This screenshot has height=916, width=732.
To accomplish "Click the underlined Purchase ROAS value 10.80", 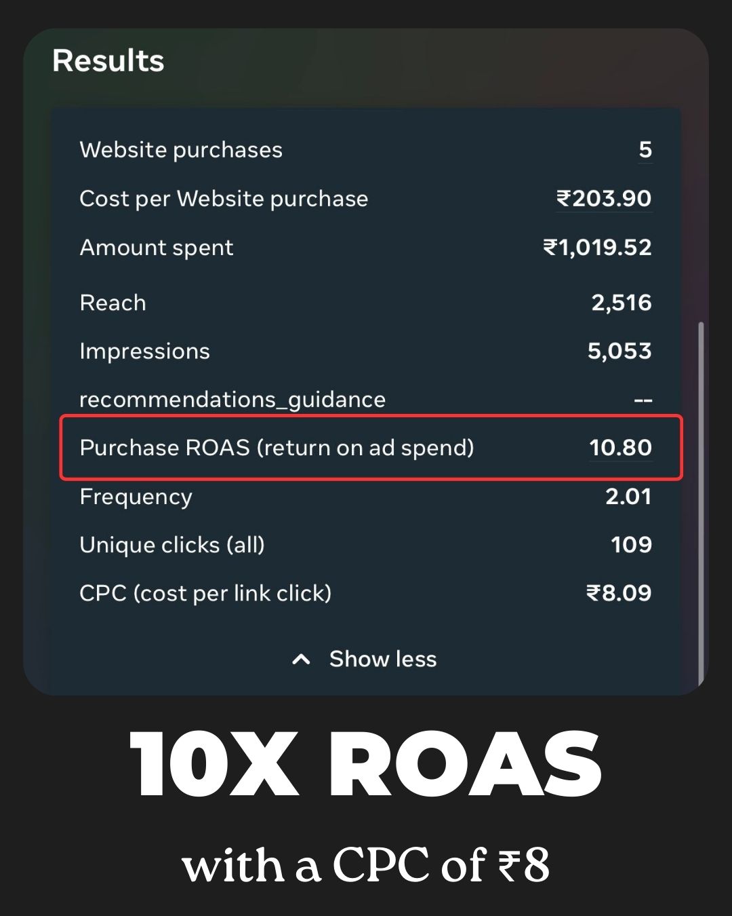I will 620,448.
